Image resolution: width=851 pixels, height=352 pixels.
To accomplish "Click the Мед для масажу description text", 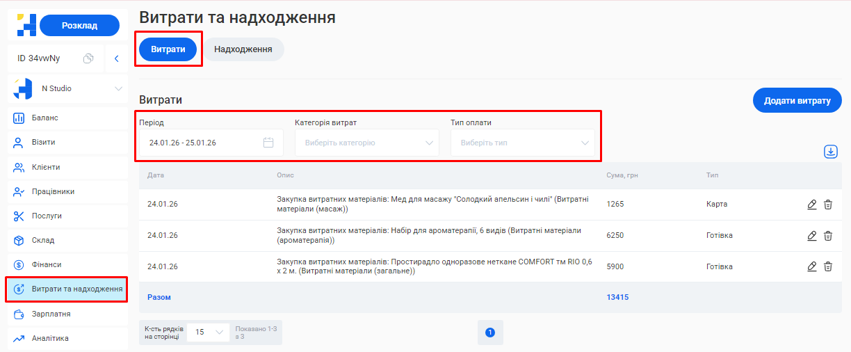I will pyautogui.click(x=433, y=205).
